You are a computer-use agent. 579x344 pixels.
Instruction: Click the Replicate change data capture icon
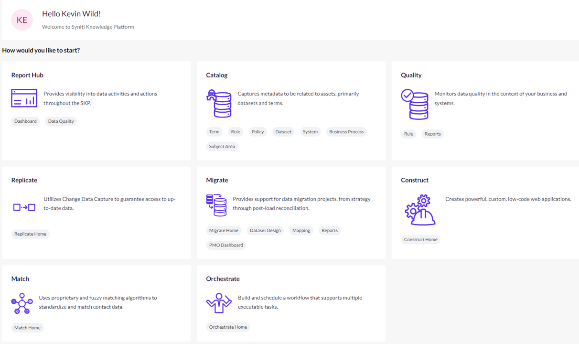[x=24, y=207]
